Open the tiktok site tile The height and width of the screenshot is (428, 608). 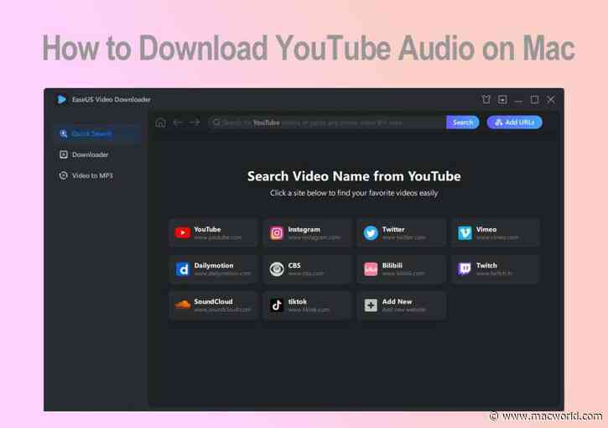click(x=308, y=305)
